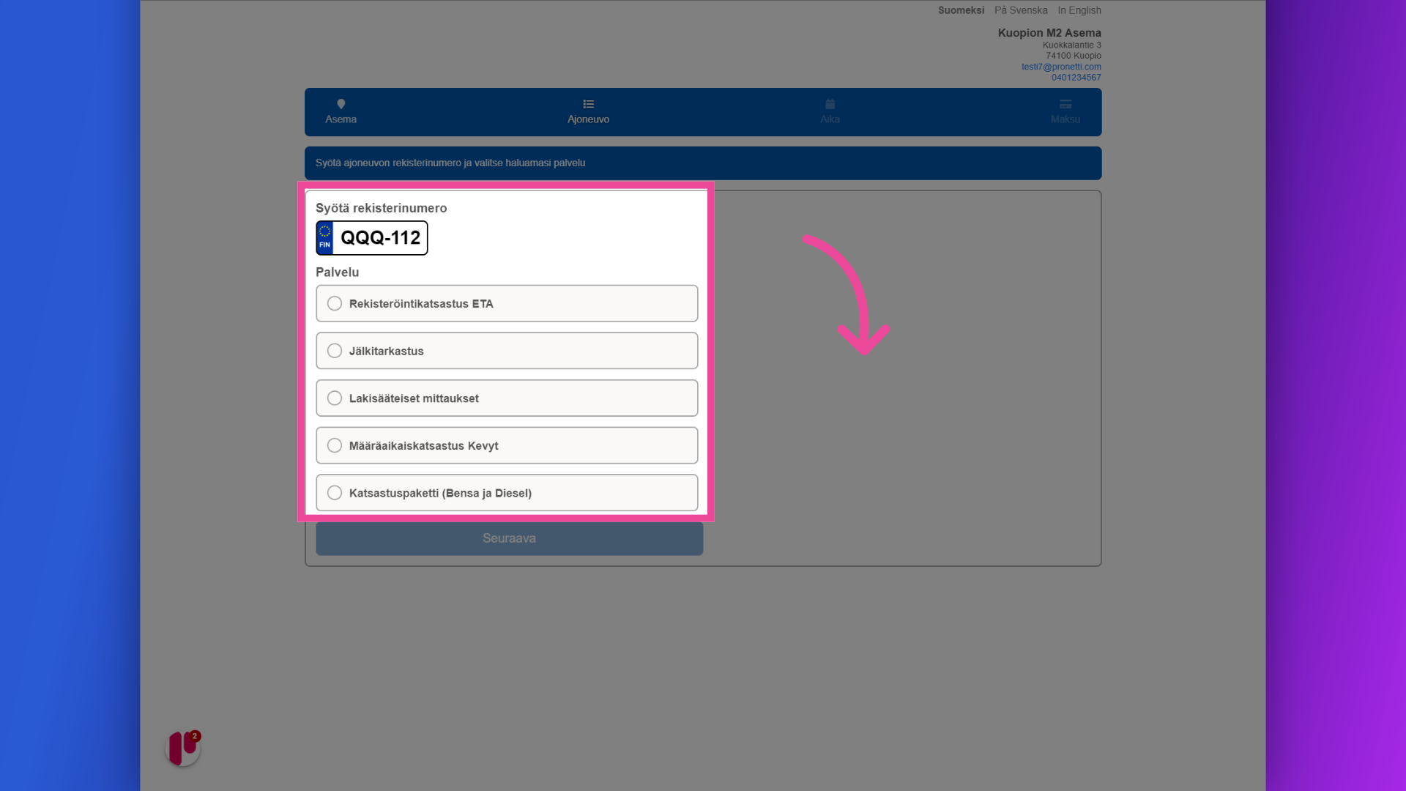
Task: Switch language to In English
Action: [x=1079, y=10]
